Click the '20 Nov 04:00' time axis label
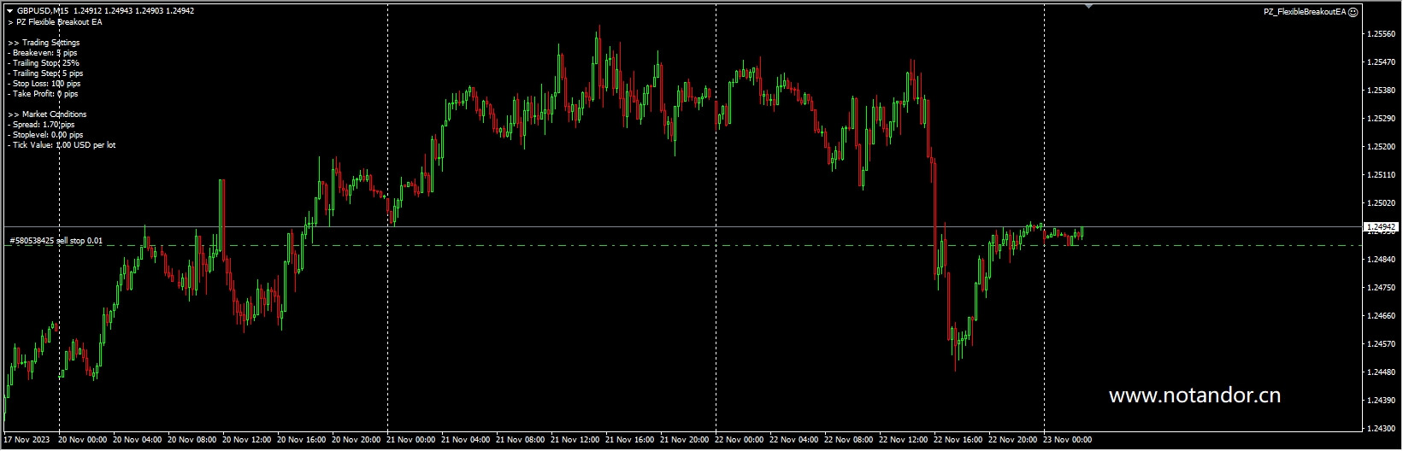The image size is (1403, 451). (x=138, y=441)
